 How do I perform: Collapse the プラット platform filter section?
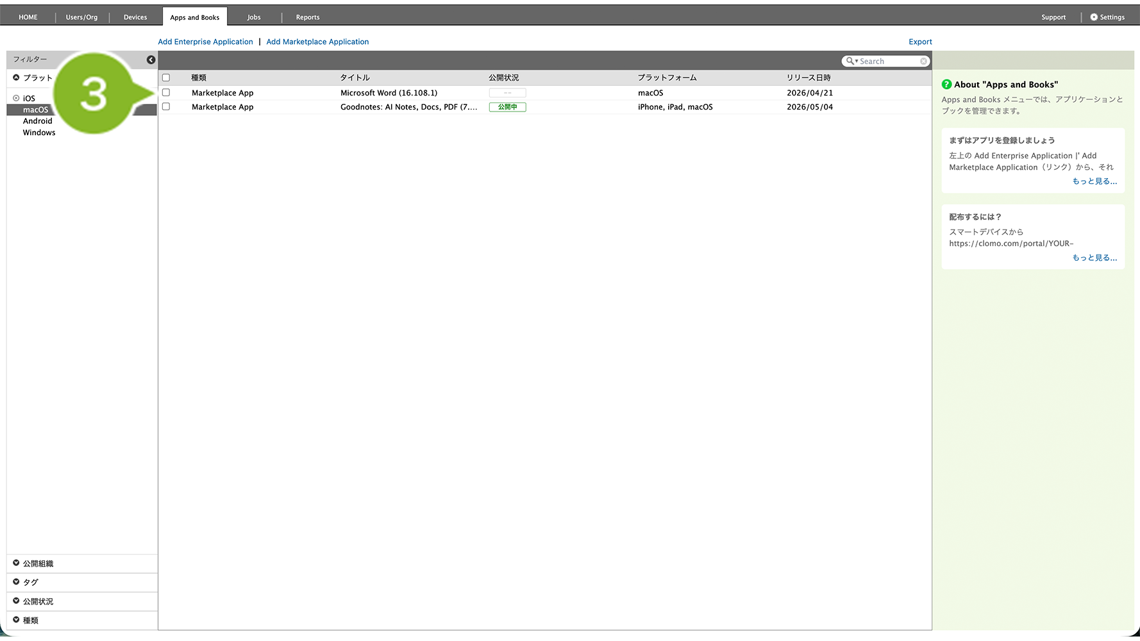(16, 78)
